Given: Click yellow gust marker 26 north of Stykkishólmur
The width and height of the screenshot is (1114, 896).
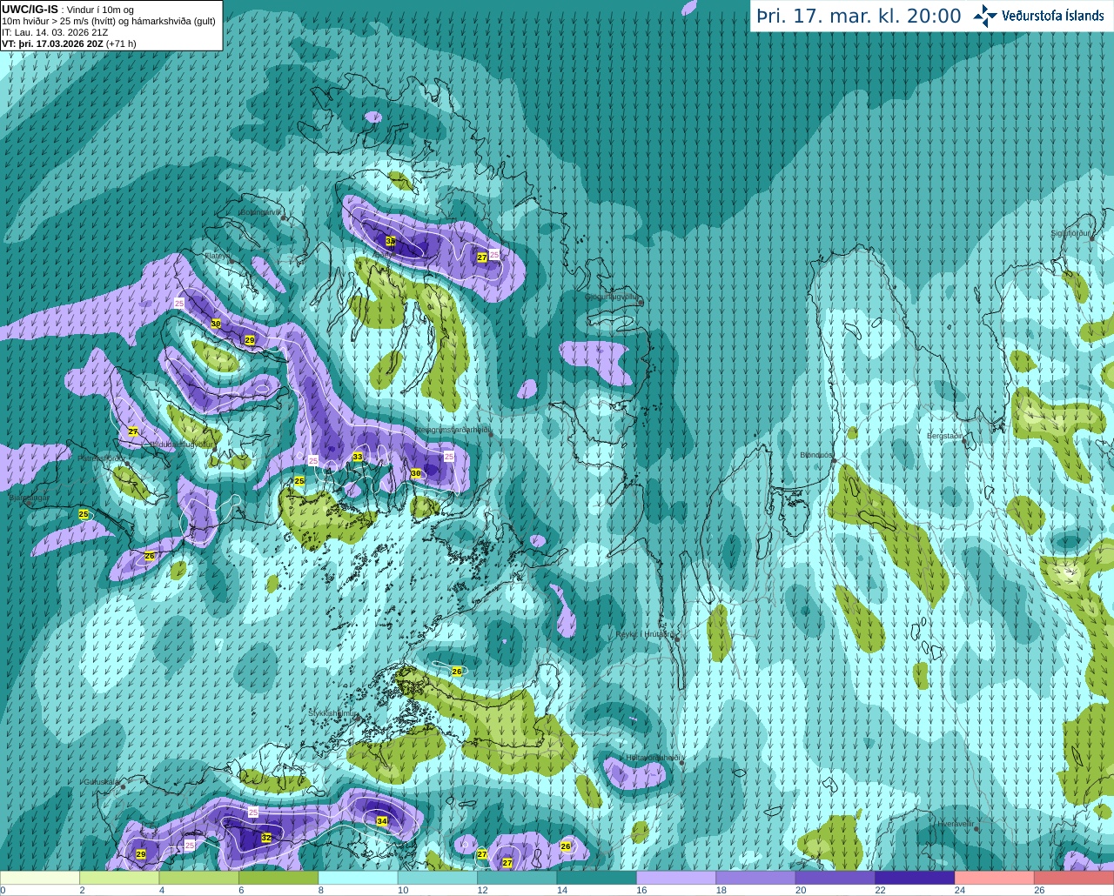Looking at the screenshot, I should coord(457,671).
